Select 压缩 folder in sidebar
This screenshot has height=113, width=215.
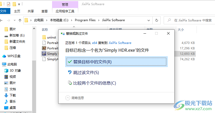pyautogui.click(x=10, y=48)
